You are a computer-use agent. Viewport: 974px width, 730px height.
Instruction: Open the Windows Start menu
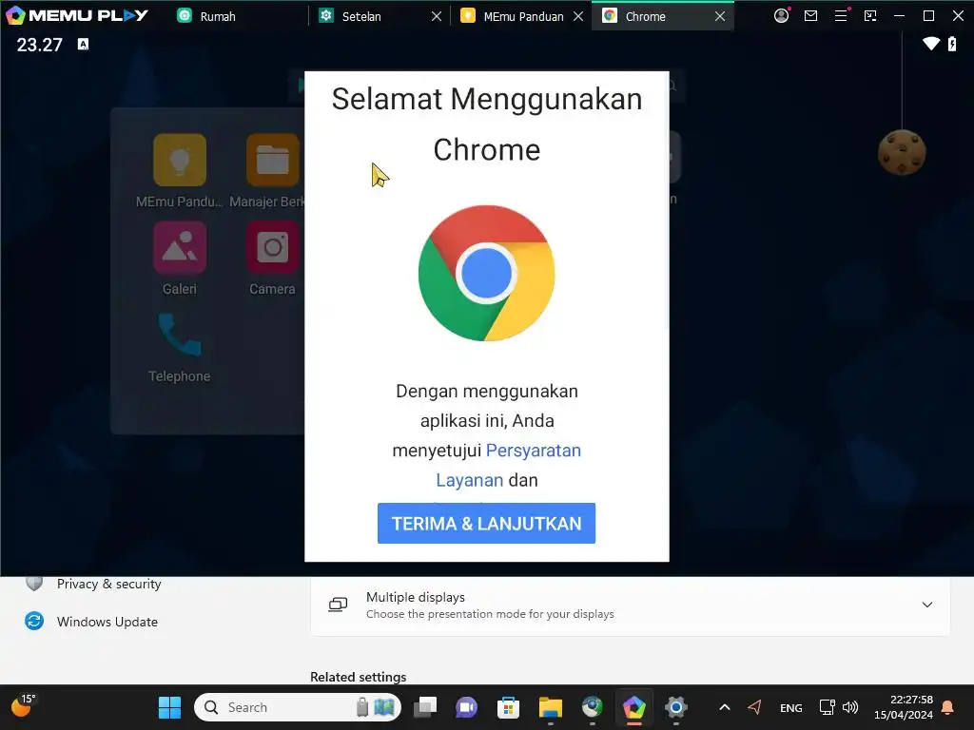(x=169, y=707)
